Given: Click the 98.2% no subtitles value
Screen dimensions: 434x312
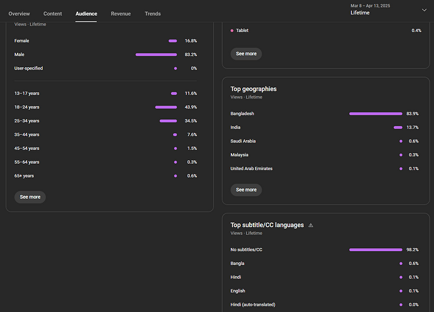Looking at the screenshot, I should click(413, 250).
